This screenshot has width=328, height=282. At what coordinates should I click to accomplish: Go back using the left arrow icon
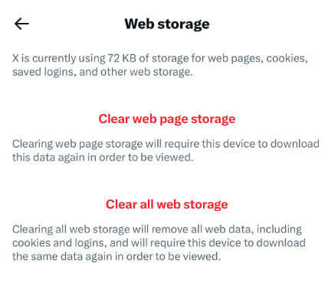click(x=21, y=24)
